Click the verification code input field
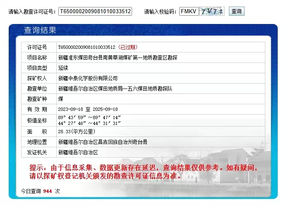 point(189,12)
